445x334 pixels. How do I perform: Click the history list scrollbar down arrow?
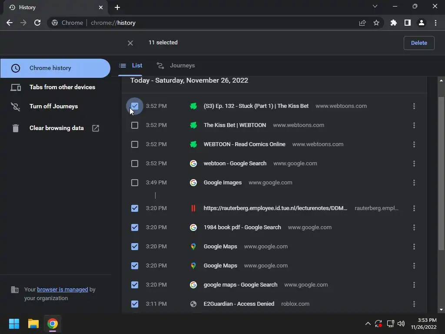(x=442, y=310)
